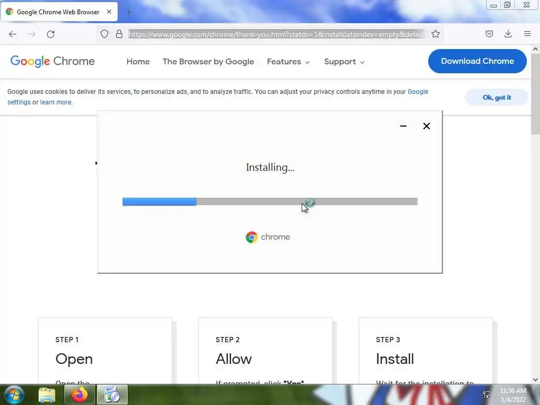Click the STEP 2 Allow card

[x=266, y=351]
